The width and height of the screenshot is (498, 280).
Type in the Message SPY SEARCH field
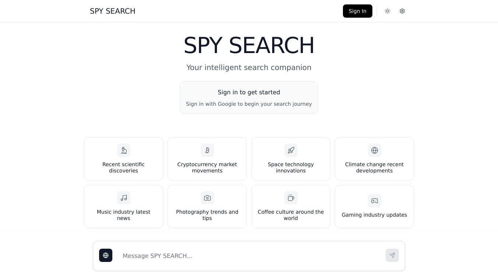(250, 256)
